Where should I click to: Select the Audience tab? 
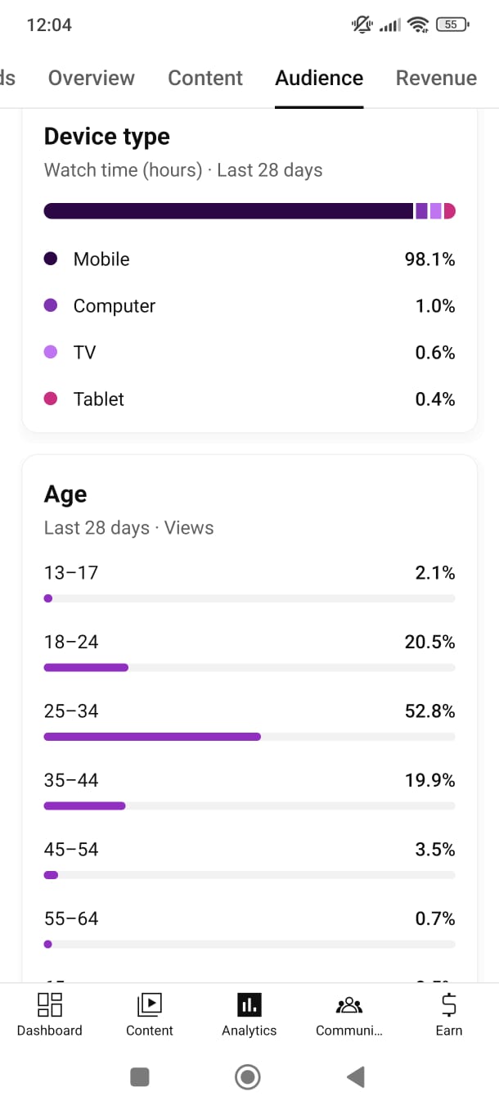coord(319,78)
